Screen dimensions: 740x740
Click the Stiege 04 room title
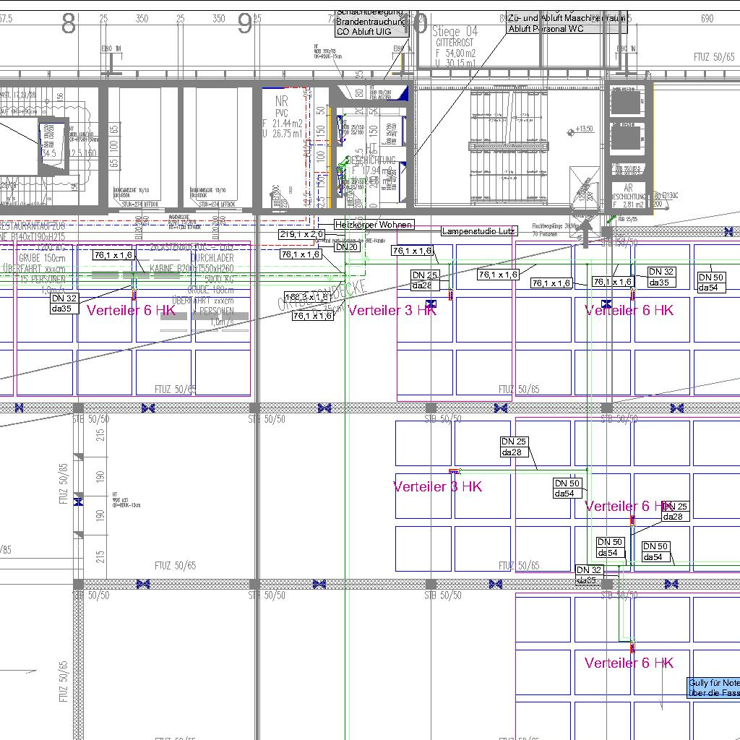(x=455, y=32)
